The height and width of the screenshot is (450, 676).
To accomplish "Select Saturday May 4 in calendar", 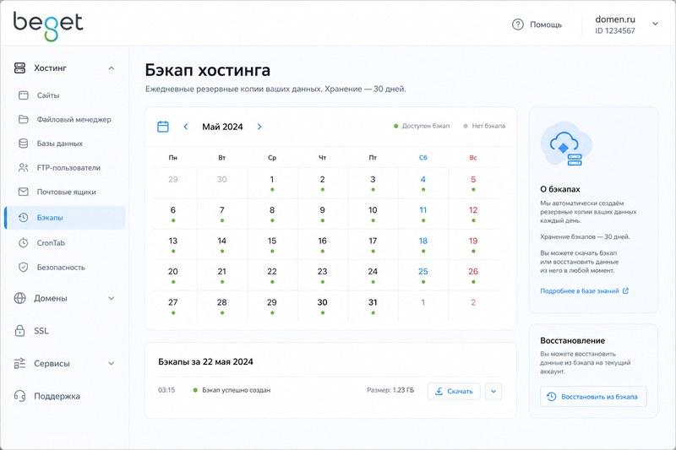I will point(423,182).
